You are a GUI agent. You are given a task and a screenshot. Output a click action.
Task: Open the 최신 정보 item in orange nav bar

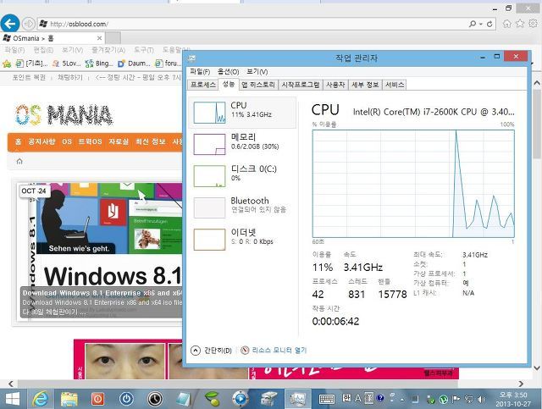[151, 141]
